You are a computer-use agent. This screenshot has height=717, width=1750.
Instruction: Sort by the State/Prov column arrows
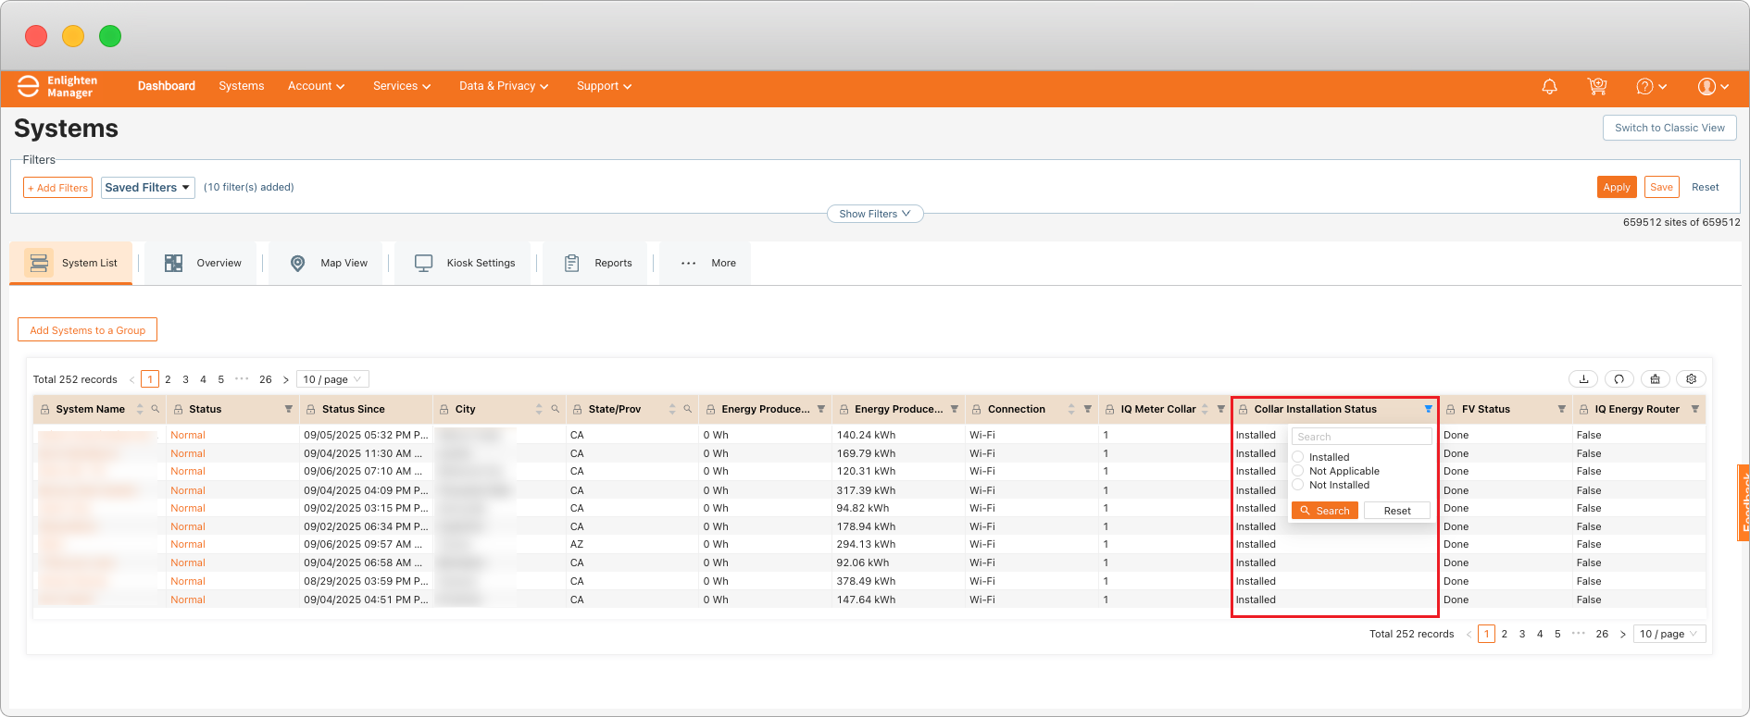[672, 409]
